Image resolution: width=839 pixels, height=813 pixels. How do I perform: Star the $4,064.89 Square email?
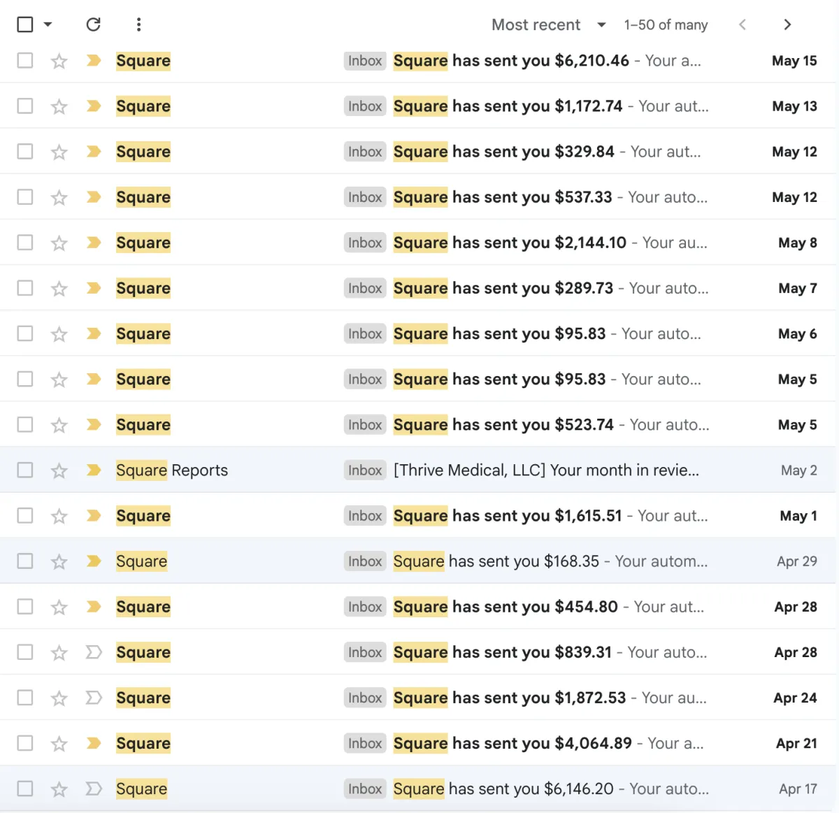(x=59, y=743)
